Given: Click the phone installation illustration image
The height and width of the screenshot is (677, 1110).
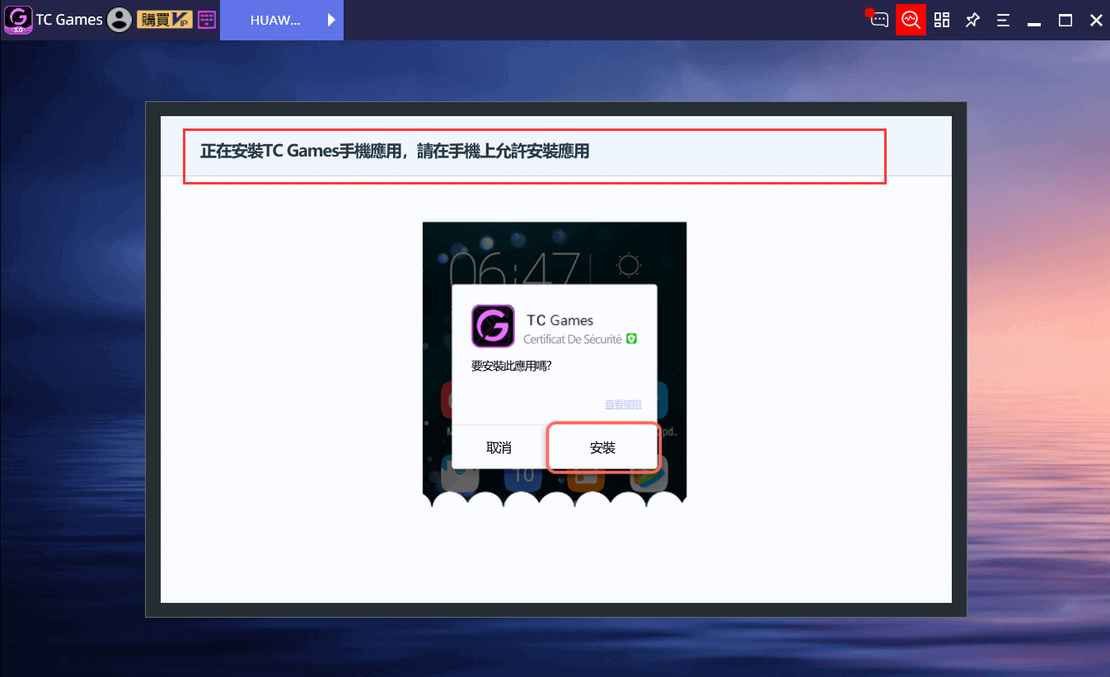Looking at the screenshot, I should pos(555,364).
